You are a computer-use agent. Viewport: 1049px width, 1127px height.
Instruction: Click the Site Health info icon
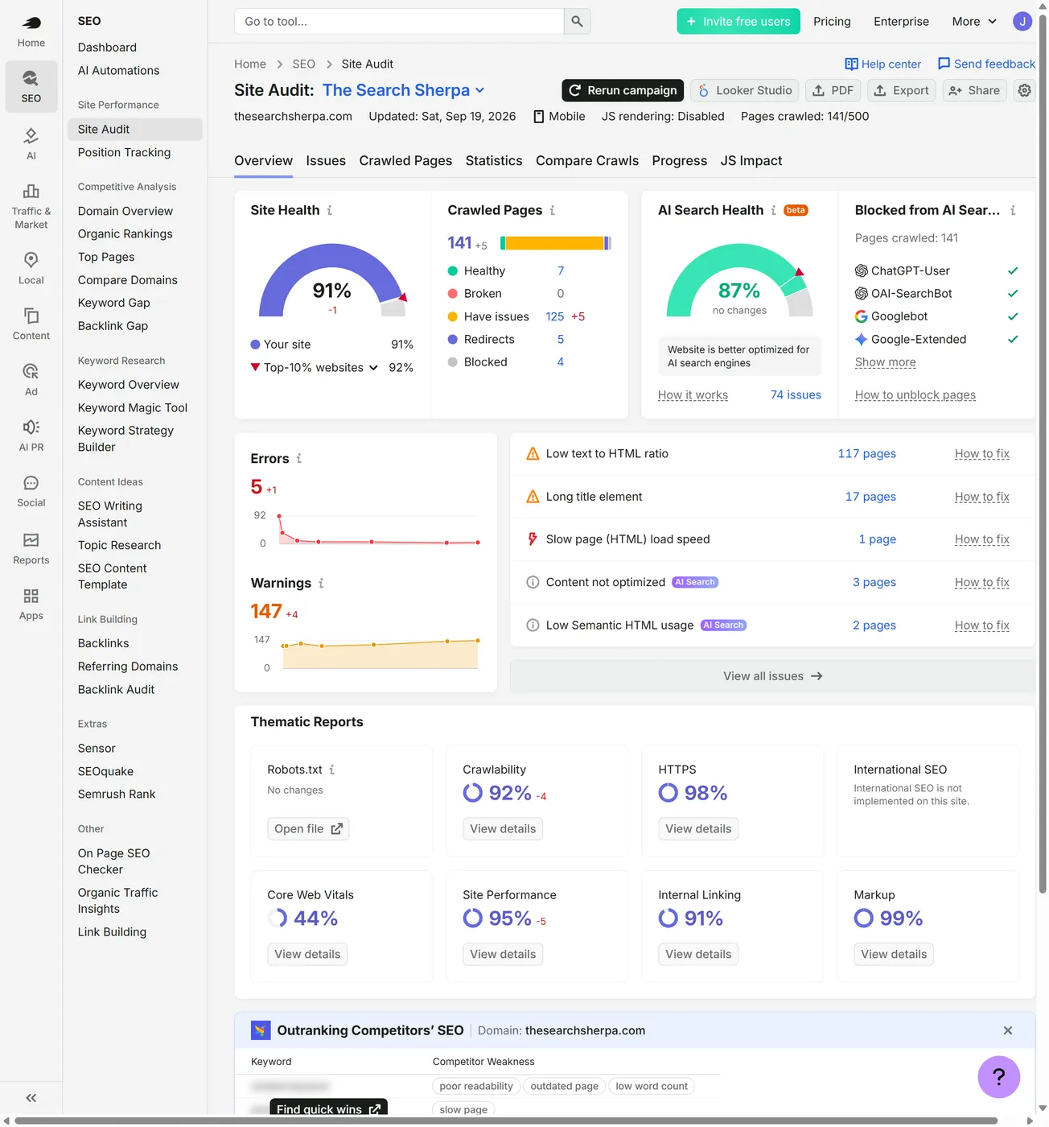pyautogui.click(x=329, y=210)
